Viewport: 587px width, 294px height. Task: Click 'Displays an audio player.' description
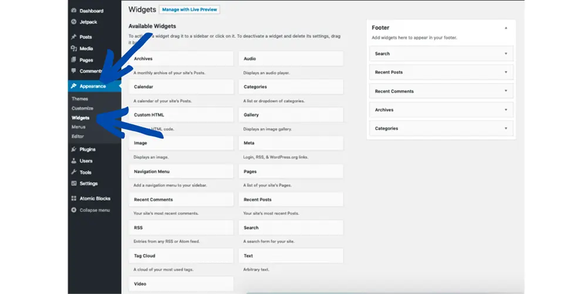point(266,73)
